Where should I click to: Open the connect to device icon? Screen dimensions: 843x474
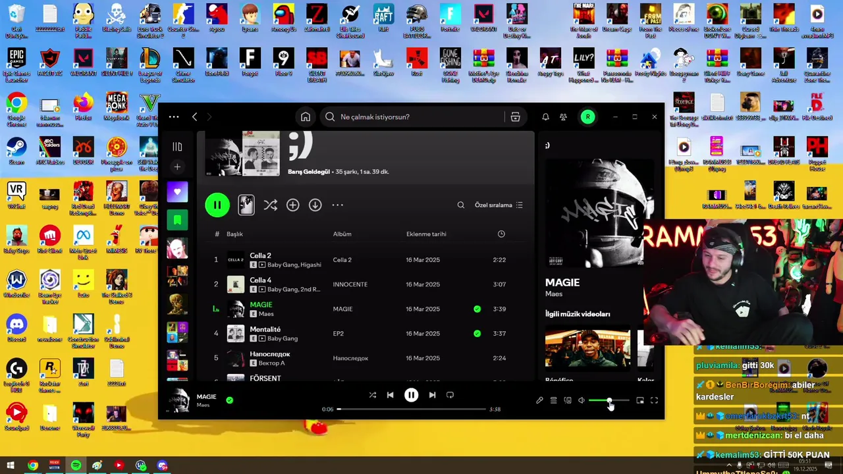point(567,400)
